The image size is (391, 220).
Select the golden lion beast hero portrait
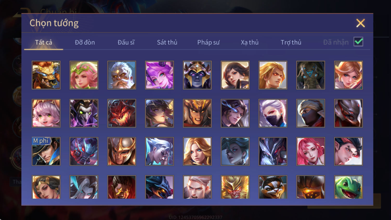(x=46, y=75)
